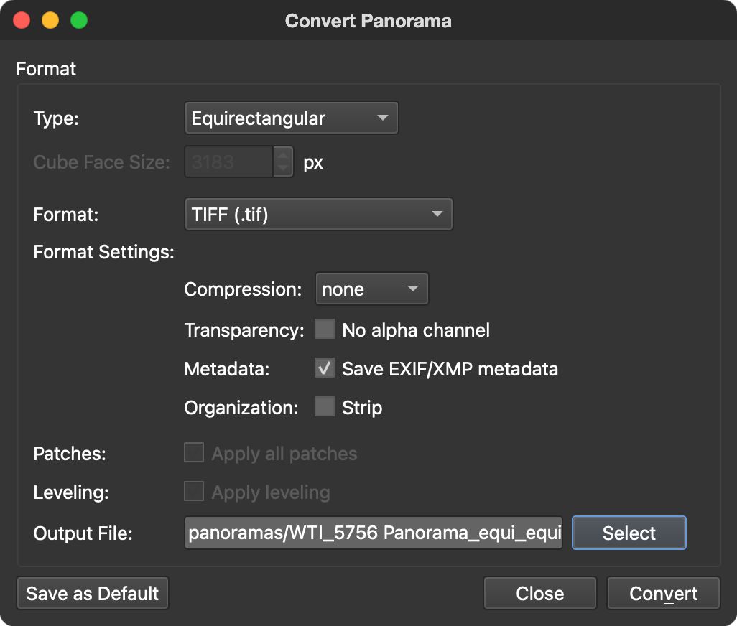Screen dimensions: 737x626
Task: Check the Apply leveling checkbox
Action: [194, 491]
